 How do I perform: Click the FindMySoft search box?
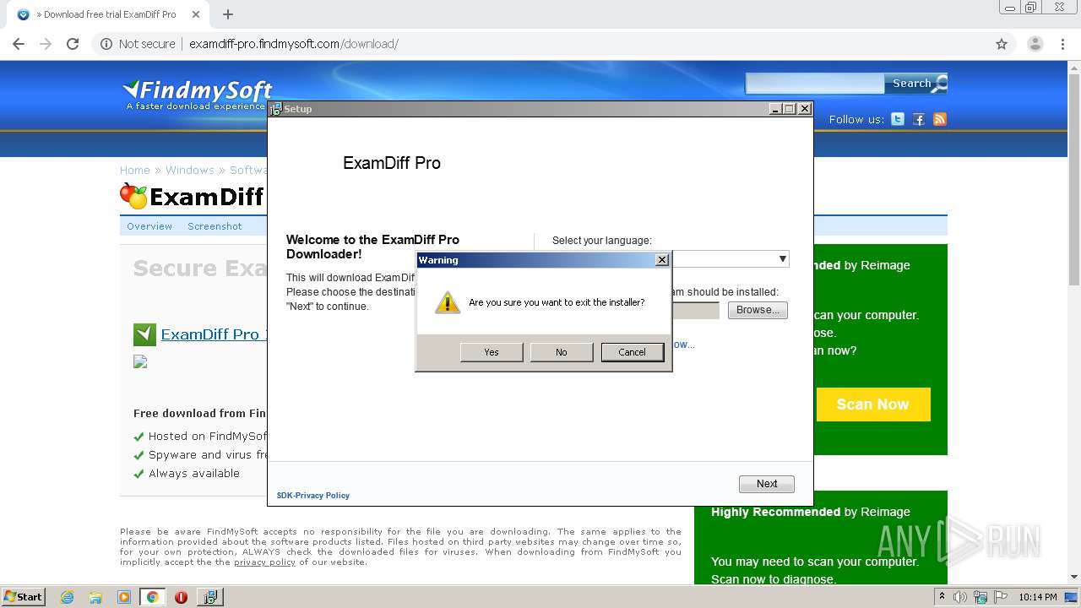tap(814, 83)
